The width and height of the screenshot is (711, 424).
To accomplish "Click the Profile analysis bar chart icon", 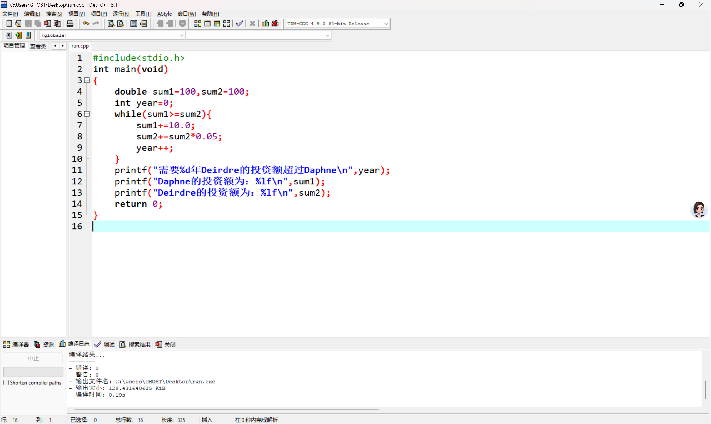I will (265, 24).
